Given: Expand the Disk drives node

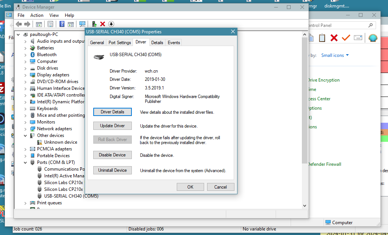Looking at the screenshot, I should pyautogui.click(x=25, y=68).
